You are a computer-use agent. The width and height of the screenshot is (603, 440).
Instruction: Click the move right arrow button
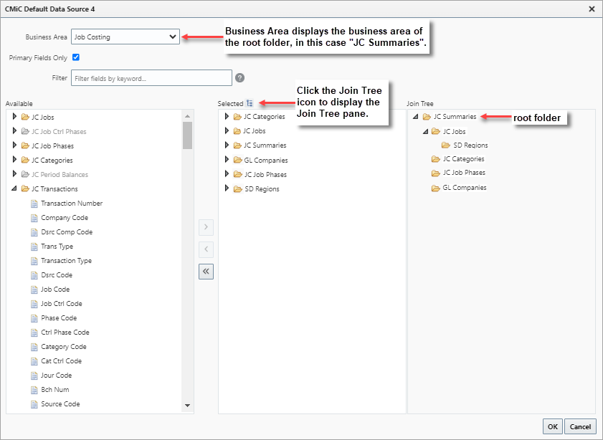click(206, 227)
